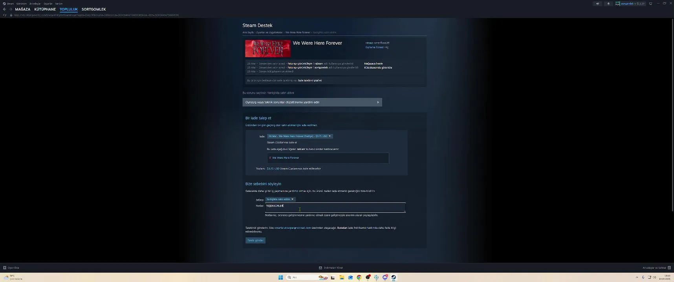Go back with the left arrow button

pyautogui.click(x=4, y=9)
